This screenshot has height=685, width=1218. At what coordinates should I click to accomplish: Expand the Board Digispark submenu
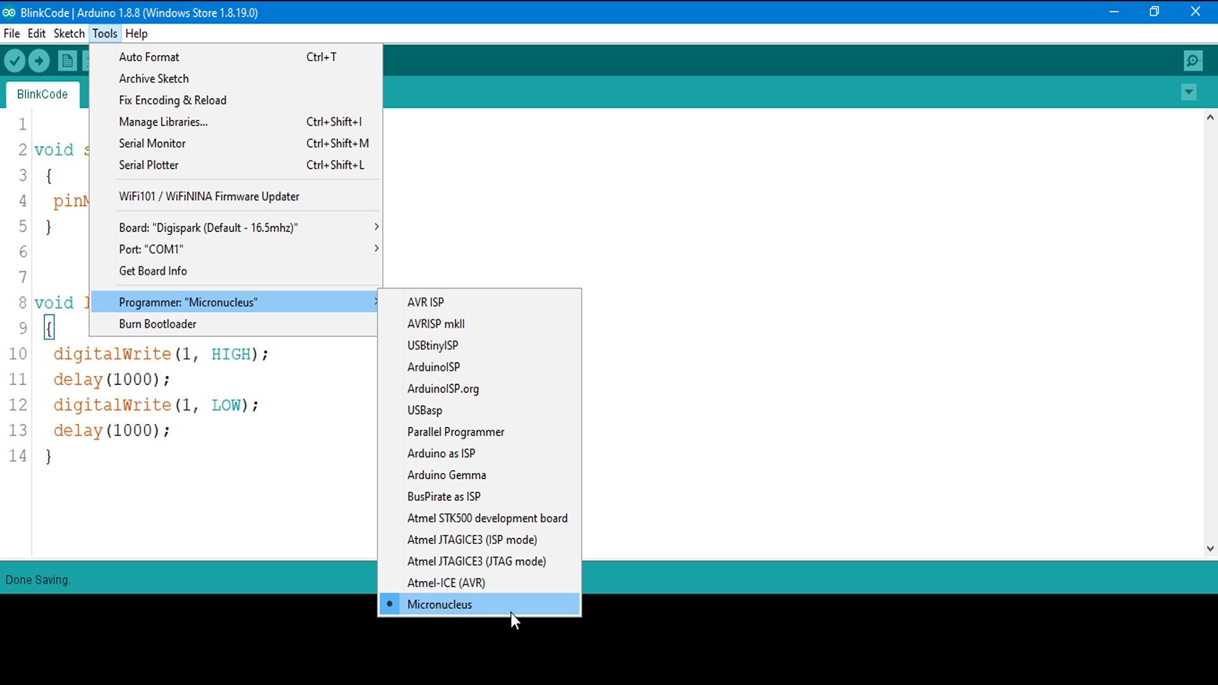point(208,228)
